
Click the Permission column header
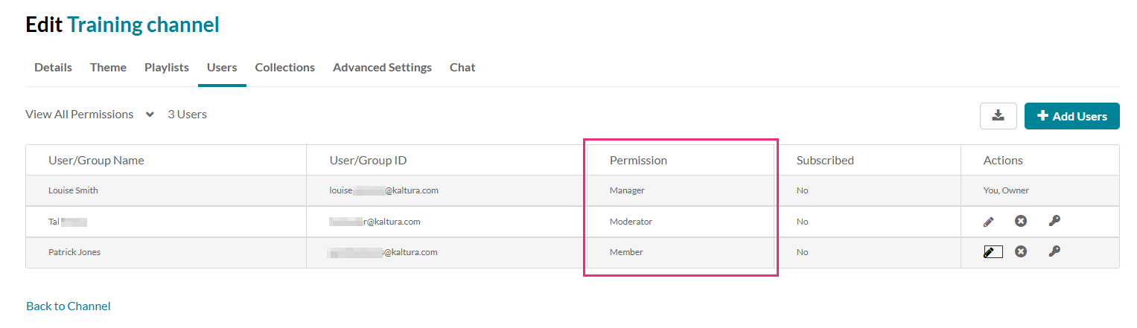638,161
